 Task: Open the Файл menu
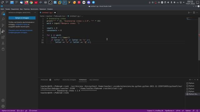click(2, 9)
